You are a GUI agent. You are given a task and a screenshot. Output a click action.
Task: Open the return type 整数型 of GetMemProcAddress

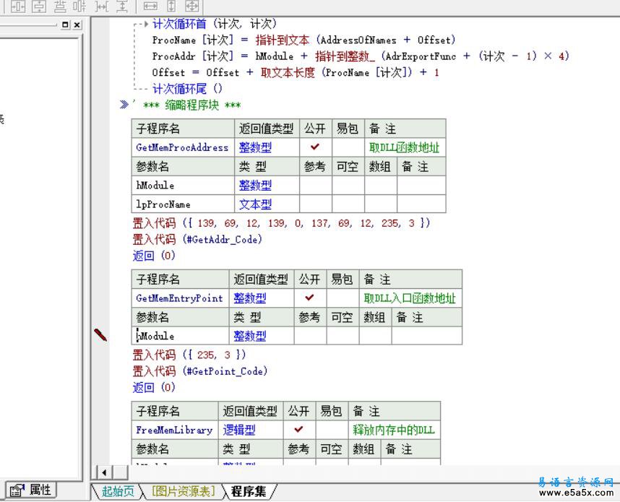[x=255, y=147]
